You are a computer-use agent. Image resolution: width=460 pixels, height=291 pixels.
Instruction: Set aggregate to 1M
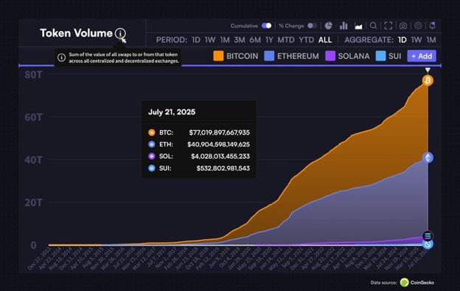(x=431, y=40)
